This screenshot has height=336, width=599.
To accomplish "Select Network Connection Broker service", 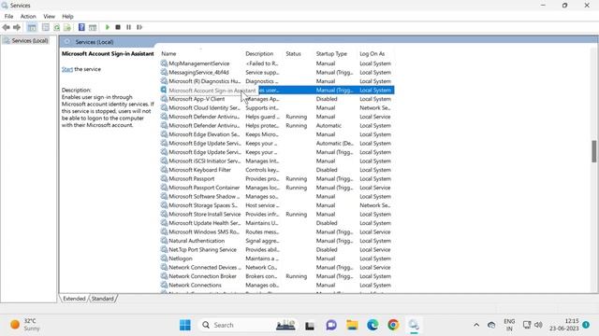I will coord(277,276).
